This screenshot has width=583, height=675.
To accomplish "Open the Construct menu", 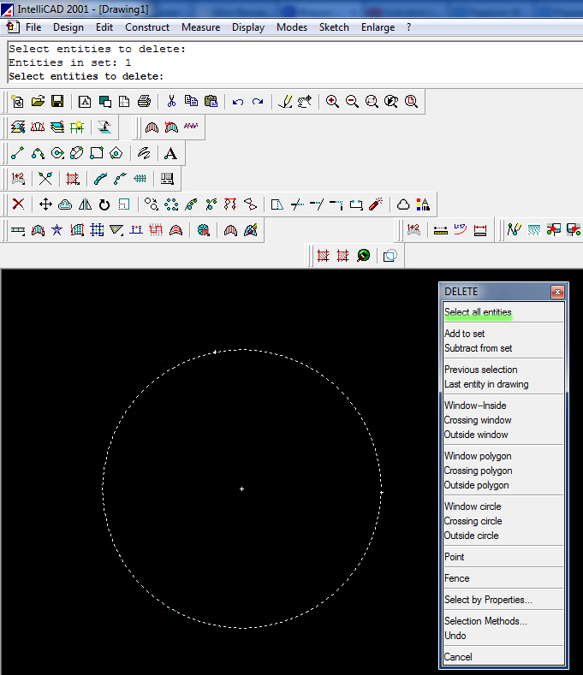I will click(147, 27).
